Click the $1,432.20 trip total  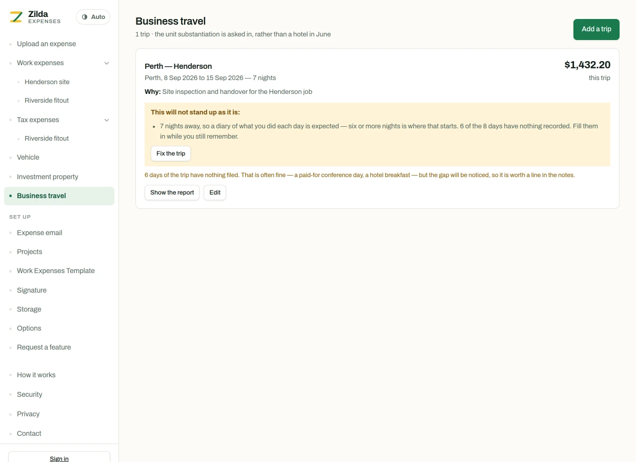point(587,65)
